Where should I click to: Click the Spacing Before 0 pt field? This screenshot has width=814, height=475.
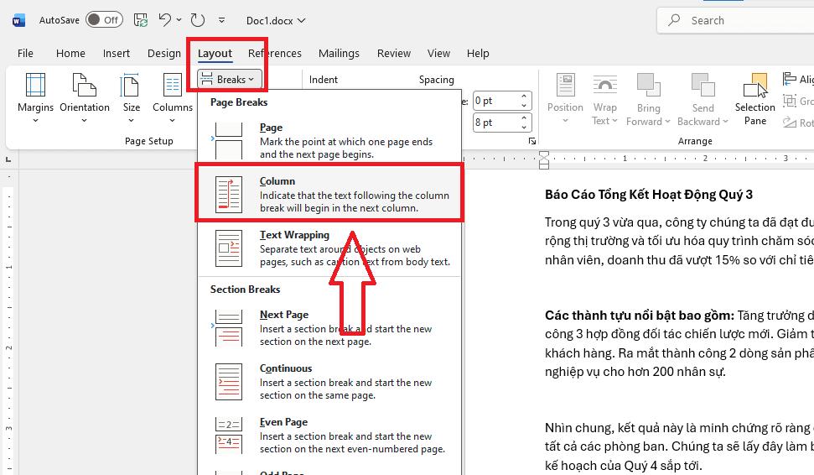495,101
